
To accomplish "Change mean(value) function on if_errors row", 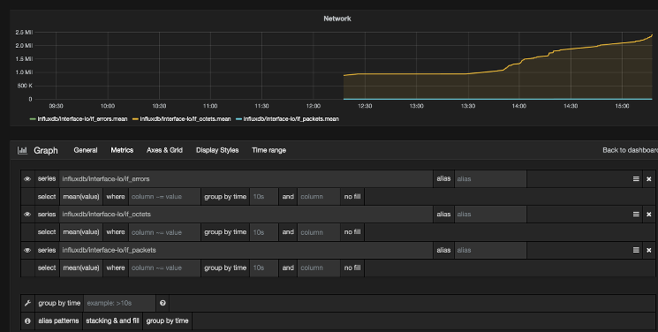I will (x=81, y=196).
